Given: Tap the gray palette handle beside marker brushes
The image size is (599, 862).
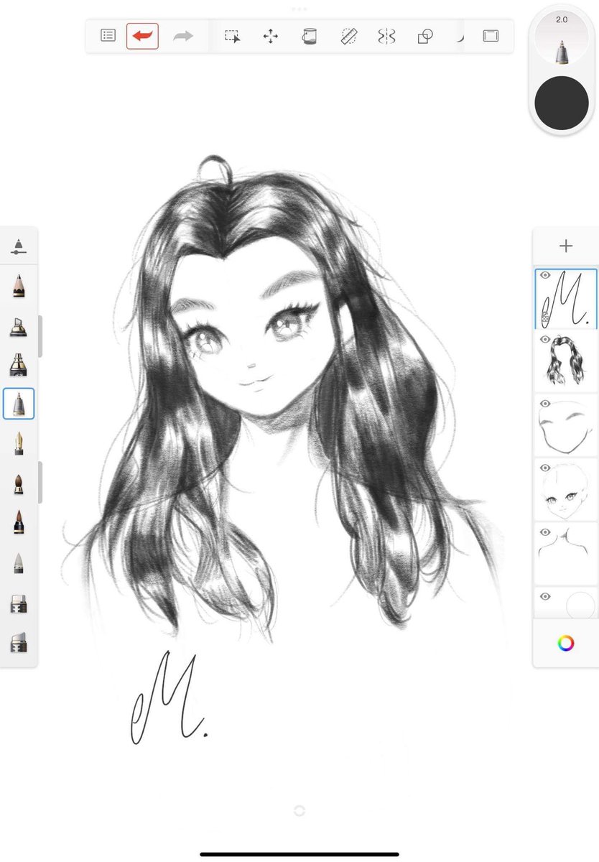Looking at the screenshot, I should 40,336.
